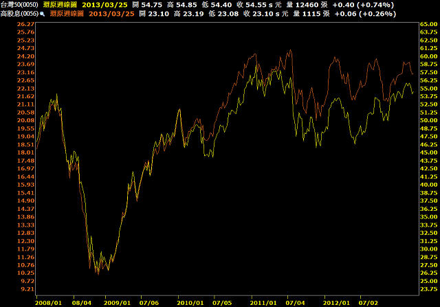This screenshot has width=440, height=307.
Task: Click the low price 低 23.08
Action: [x=223, y=14]
